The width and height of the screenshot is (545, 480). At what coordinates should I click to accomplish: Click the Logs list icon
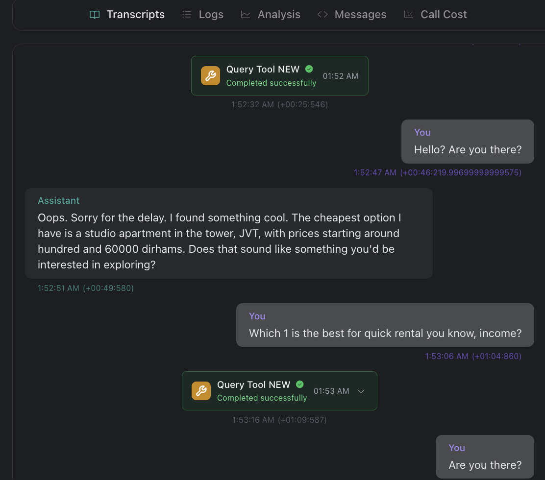pyautogui.click(x=187, y=15)
